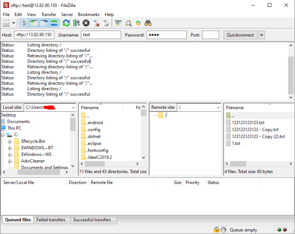Screen dimensions: 295x234
Task: Click the Port input field
Action: pyautogui.click(x=210, y=35)
